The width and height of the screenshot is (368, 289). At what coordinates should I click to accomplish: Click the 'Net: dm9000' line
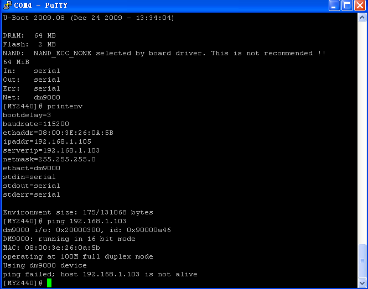coord(32,97)
